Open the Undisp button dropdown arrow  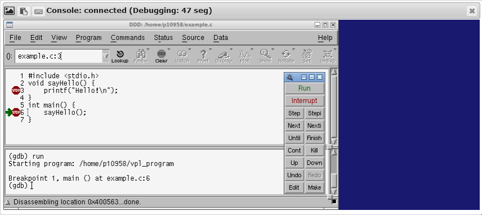point(335,49)
